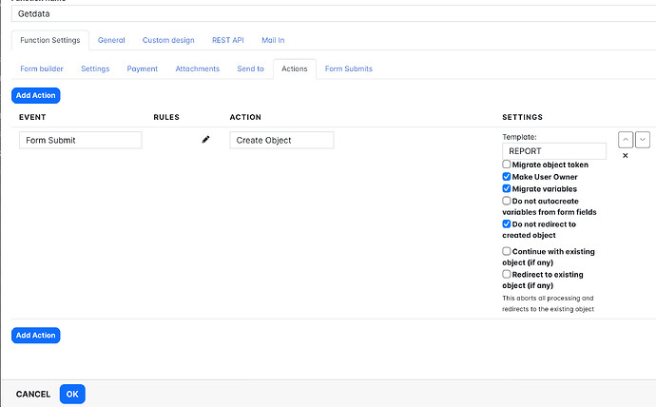Select the Form Submits tab
The image size is (656, 407).
[x=349, y=68]
